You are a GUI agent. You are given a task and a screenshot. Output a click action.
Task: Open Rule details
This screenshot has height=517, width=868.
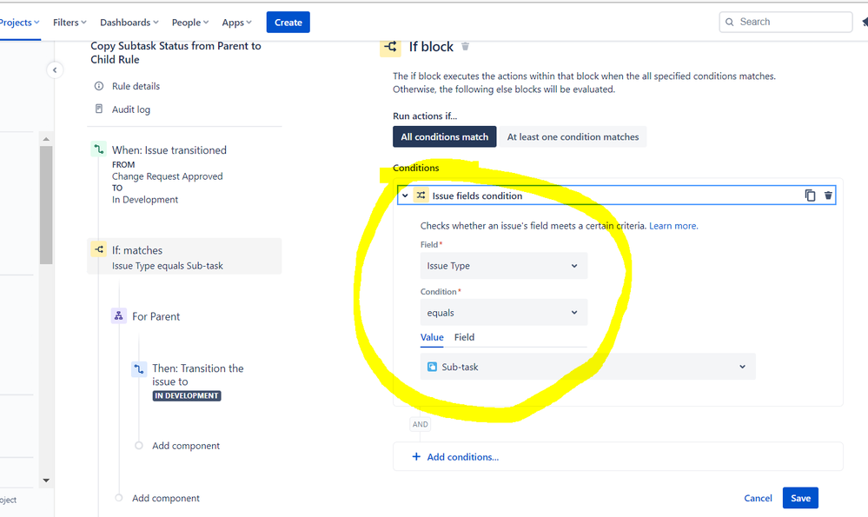(136, 86)
